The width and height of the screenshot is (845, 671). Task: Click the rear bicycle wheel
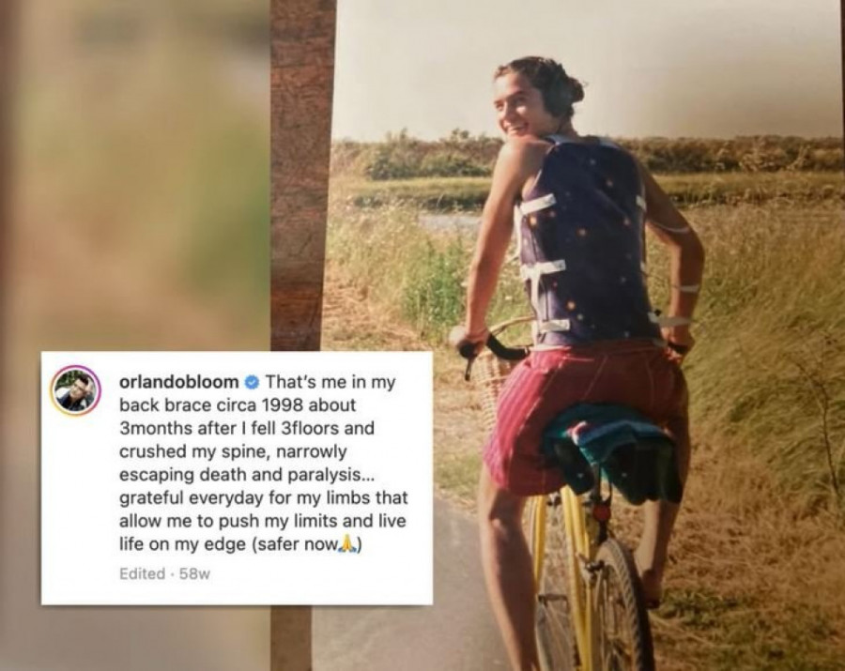pos(620,608)
